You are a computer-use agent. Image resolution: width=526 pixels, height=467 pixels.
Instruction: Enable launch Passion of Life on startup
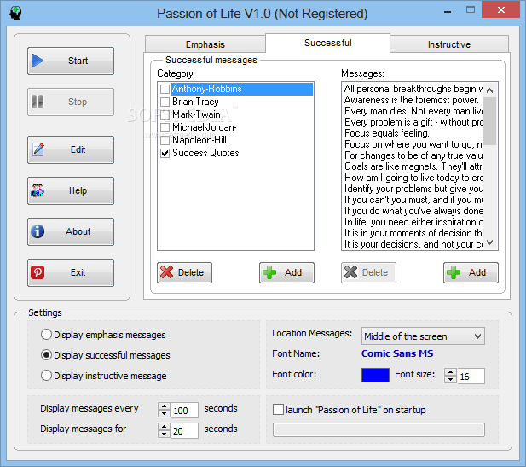(x=278, y=410)
